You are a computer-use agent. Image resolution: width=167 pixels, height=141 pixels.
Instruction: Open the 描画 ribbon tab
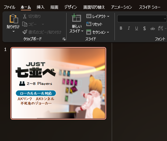(54, 7)
